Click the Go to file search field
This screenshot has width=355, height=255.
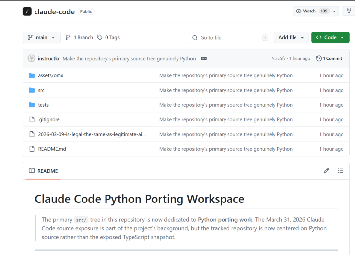(230, 37)
